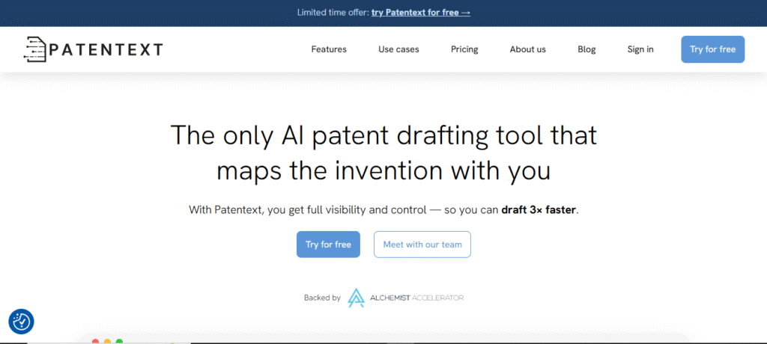767x344 pixels.
Task: Click the green dot on the preview window
Action: click(x=119, y=342)
